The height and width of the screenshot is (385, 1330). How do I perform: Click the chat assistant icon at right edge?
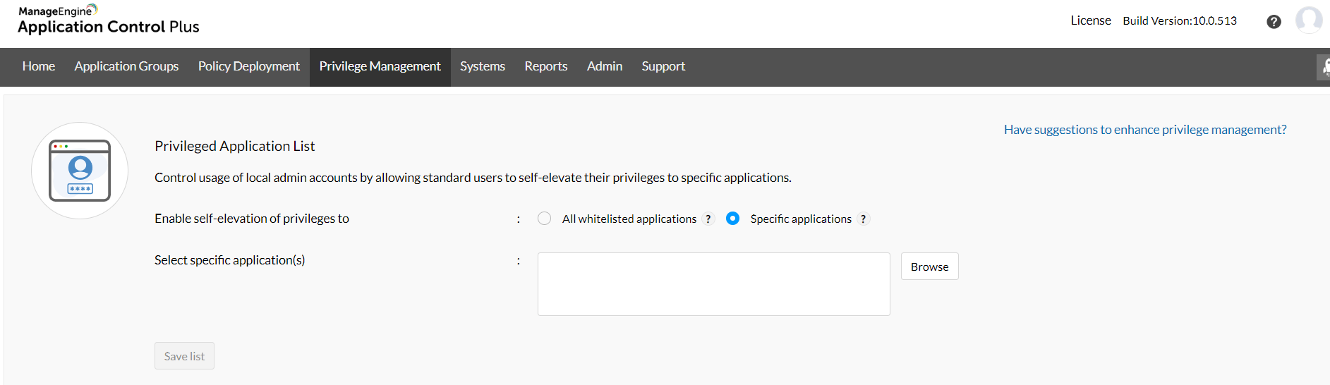(x=1324, y=68)
